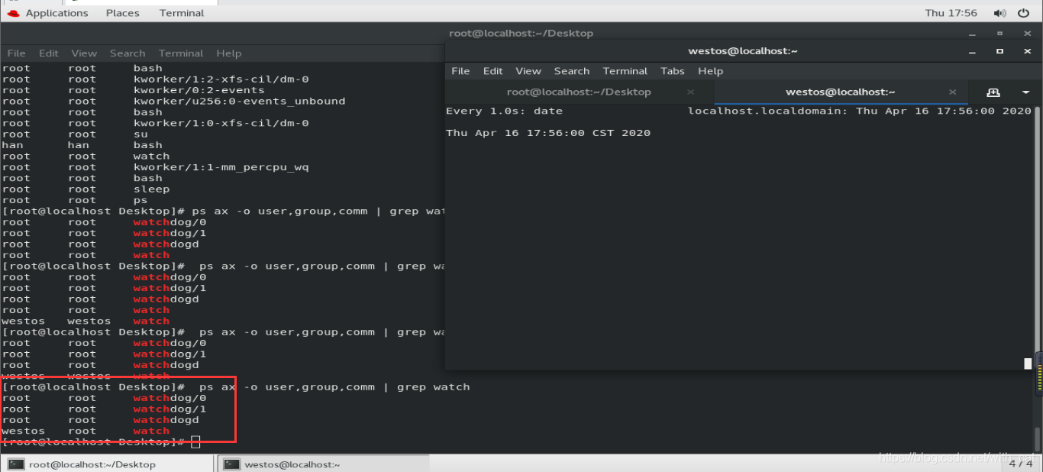Image resolution: width=1043 pixels, height=472 pixels.
Task: Open the Terminal app menu in the top bar
Action: [182, 13]
